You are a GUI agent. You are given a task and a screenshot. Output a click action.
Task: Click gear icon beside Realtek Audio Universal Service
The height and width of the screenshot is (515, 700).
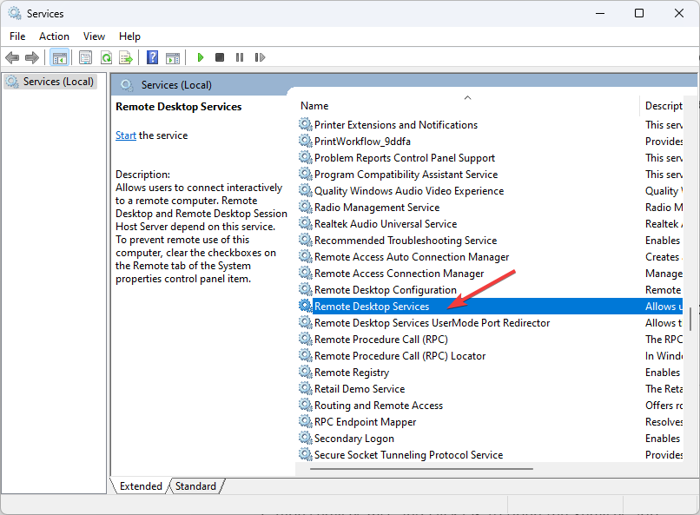[306, 223]
